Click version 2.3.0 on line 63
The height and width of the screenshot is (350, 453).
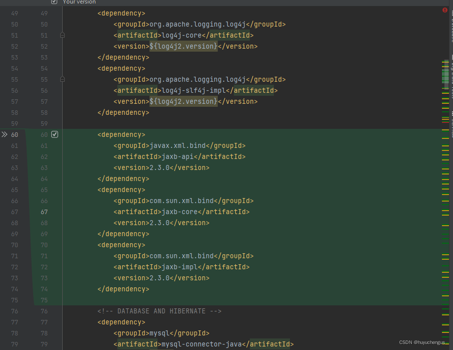click(x=159, y=167)
